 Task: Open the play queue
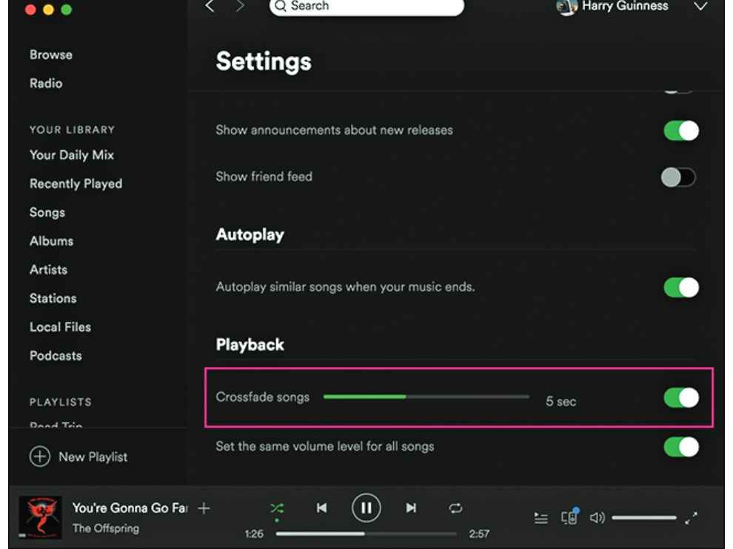(541, 518)
